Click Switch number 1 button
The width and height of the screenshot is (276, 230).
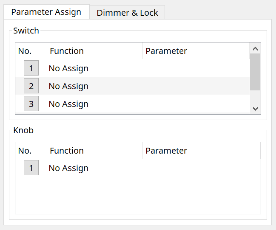(x=31, y=68)
